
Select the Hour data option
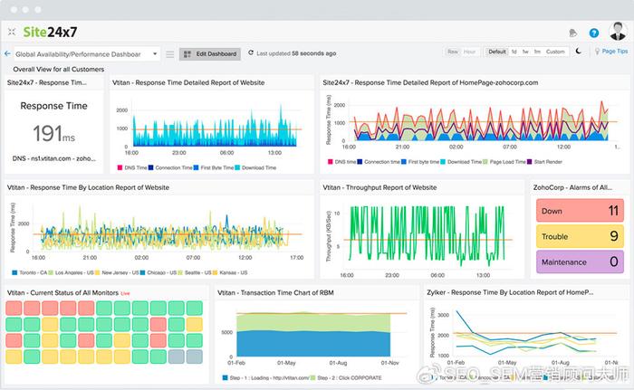469,52
